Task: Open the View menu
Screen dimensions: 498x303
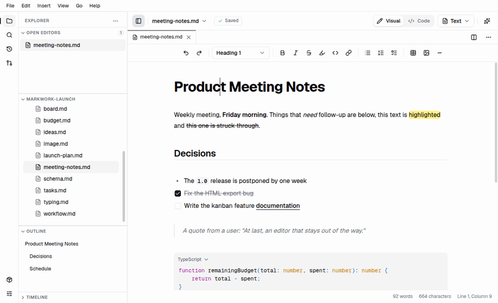Action: pos(63,6)
